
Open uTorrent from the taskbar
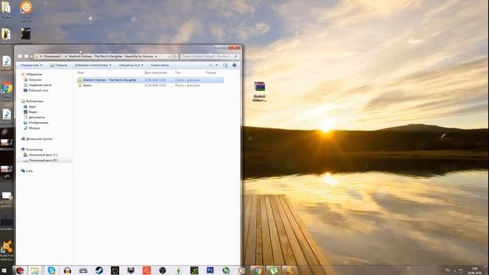[274, 270]
